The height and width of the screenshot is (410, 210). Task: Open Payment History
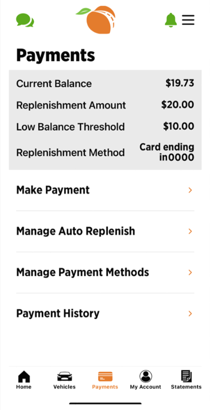click(105, 313)
